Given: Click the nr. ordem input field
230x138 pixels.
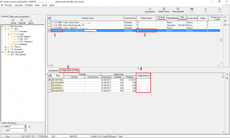Looking at the screenshot, I should (17, 126).
